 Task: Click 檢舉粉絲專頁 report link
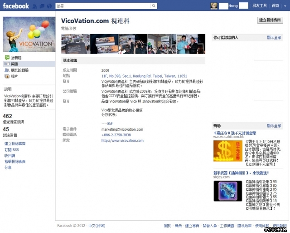coord(15,161)
